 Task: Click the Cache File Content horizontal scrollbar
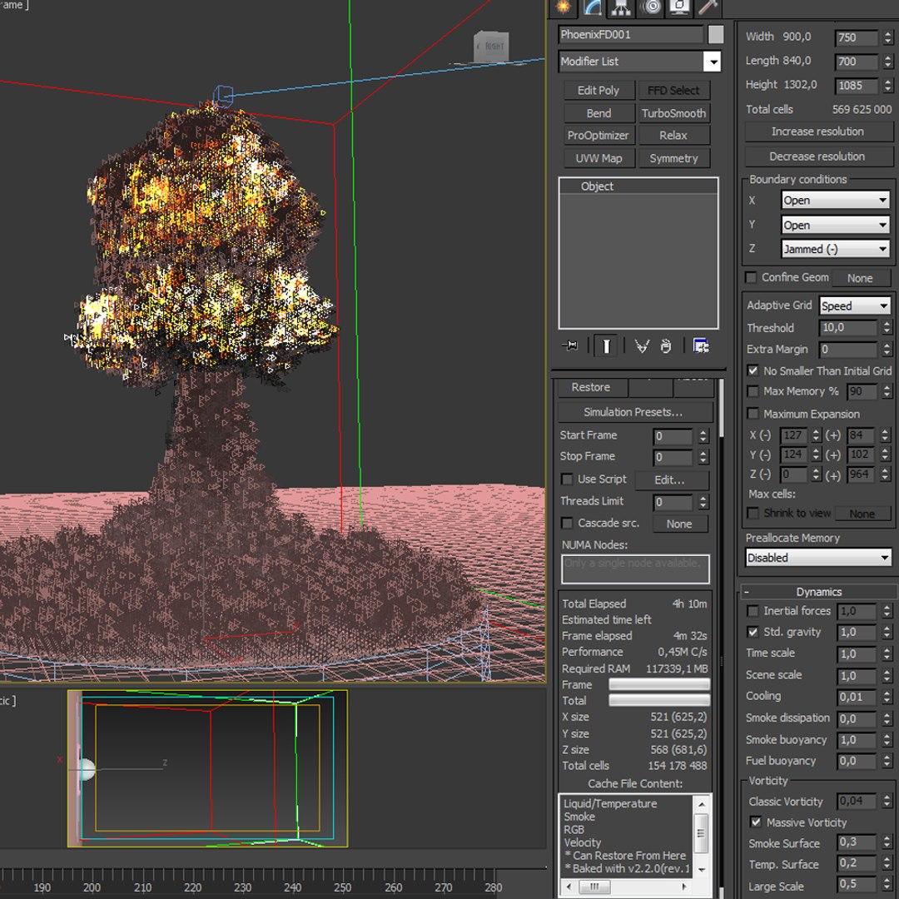pos(625,886)
